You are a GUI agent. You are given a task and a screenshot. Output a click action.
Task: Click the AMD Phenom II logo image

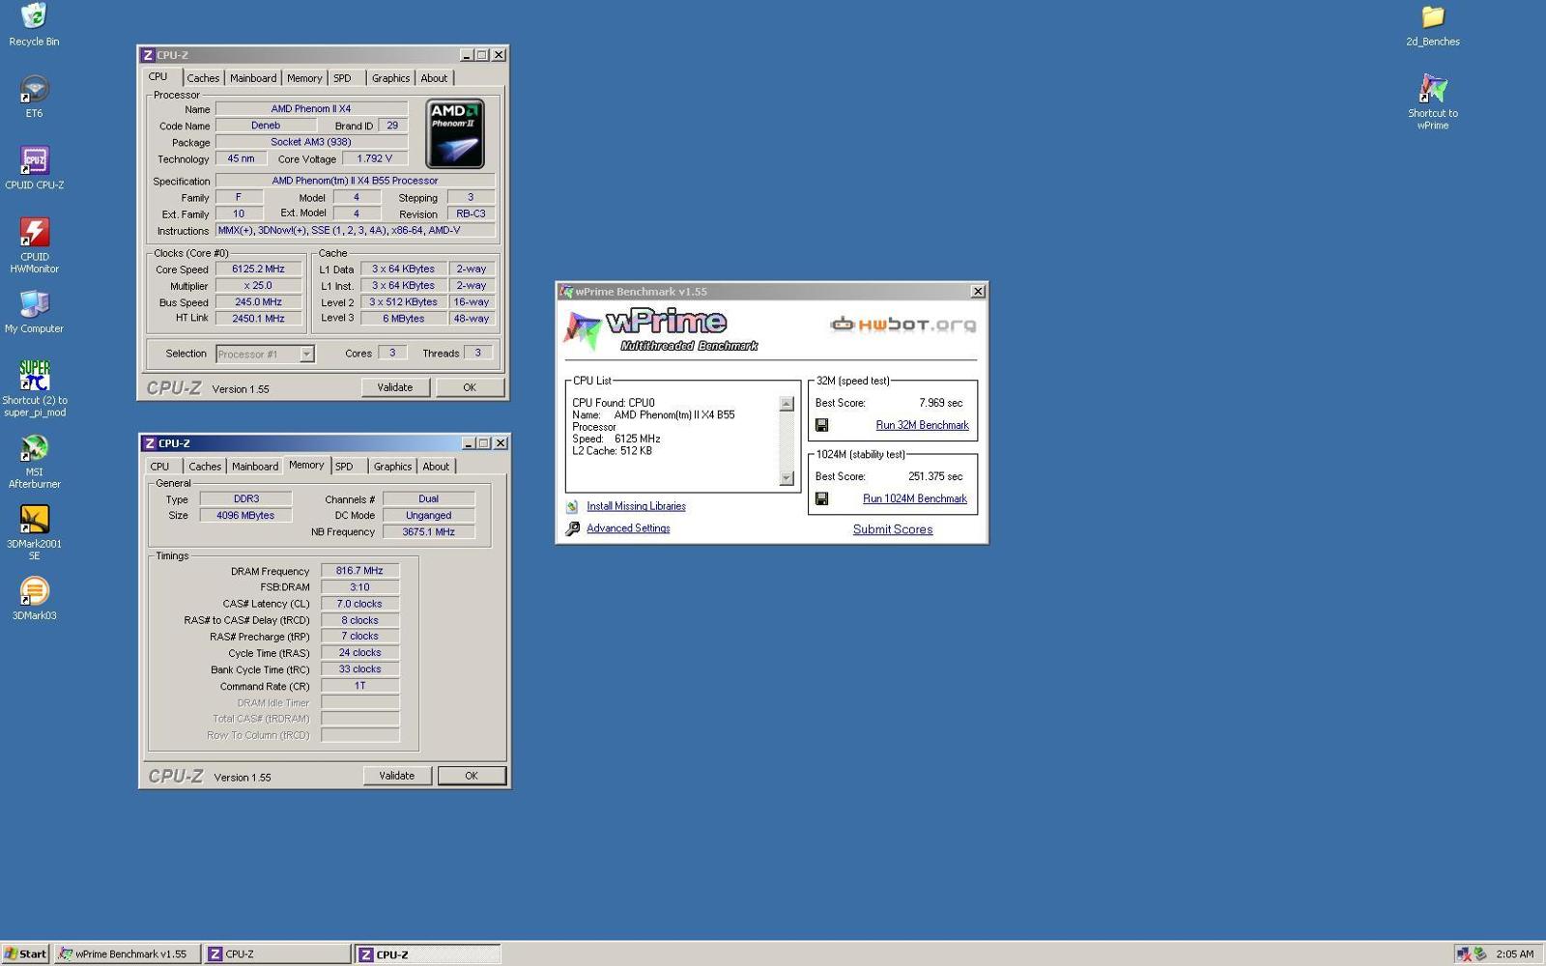click(x=454, y=133)
